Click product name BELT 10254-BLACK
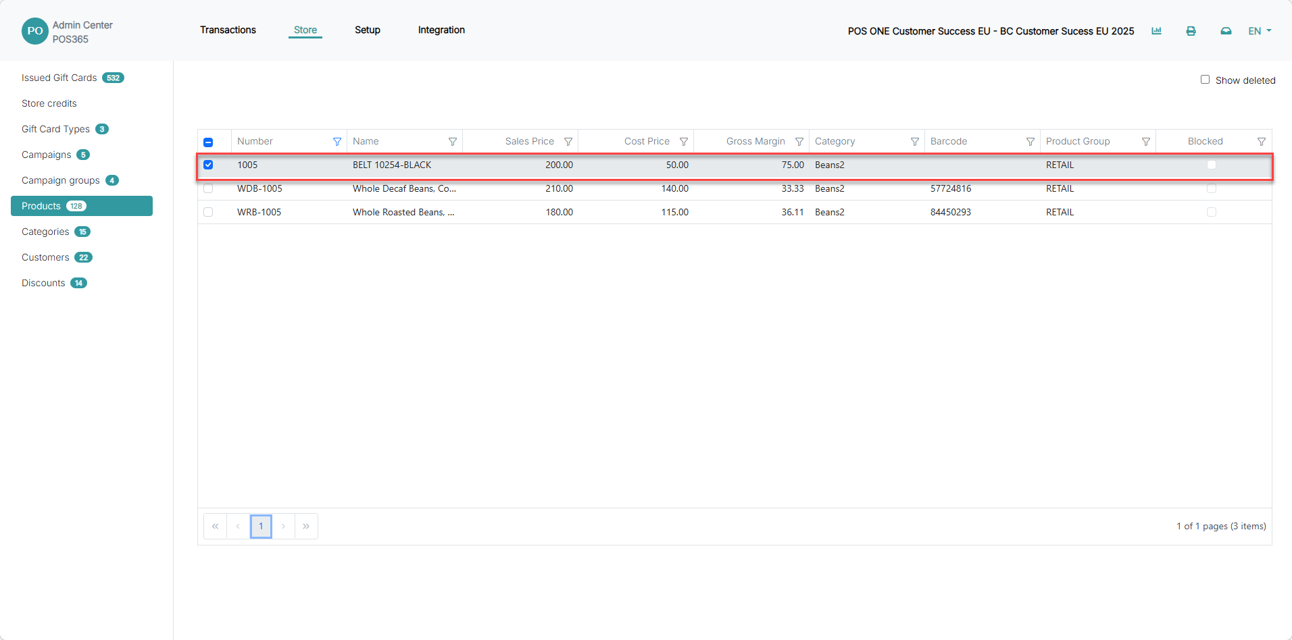This screenshot has width=1292, height=640. [392, 165]
